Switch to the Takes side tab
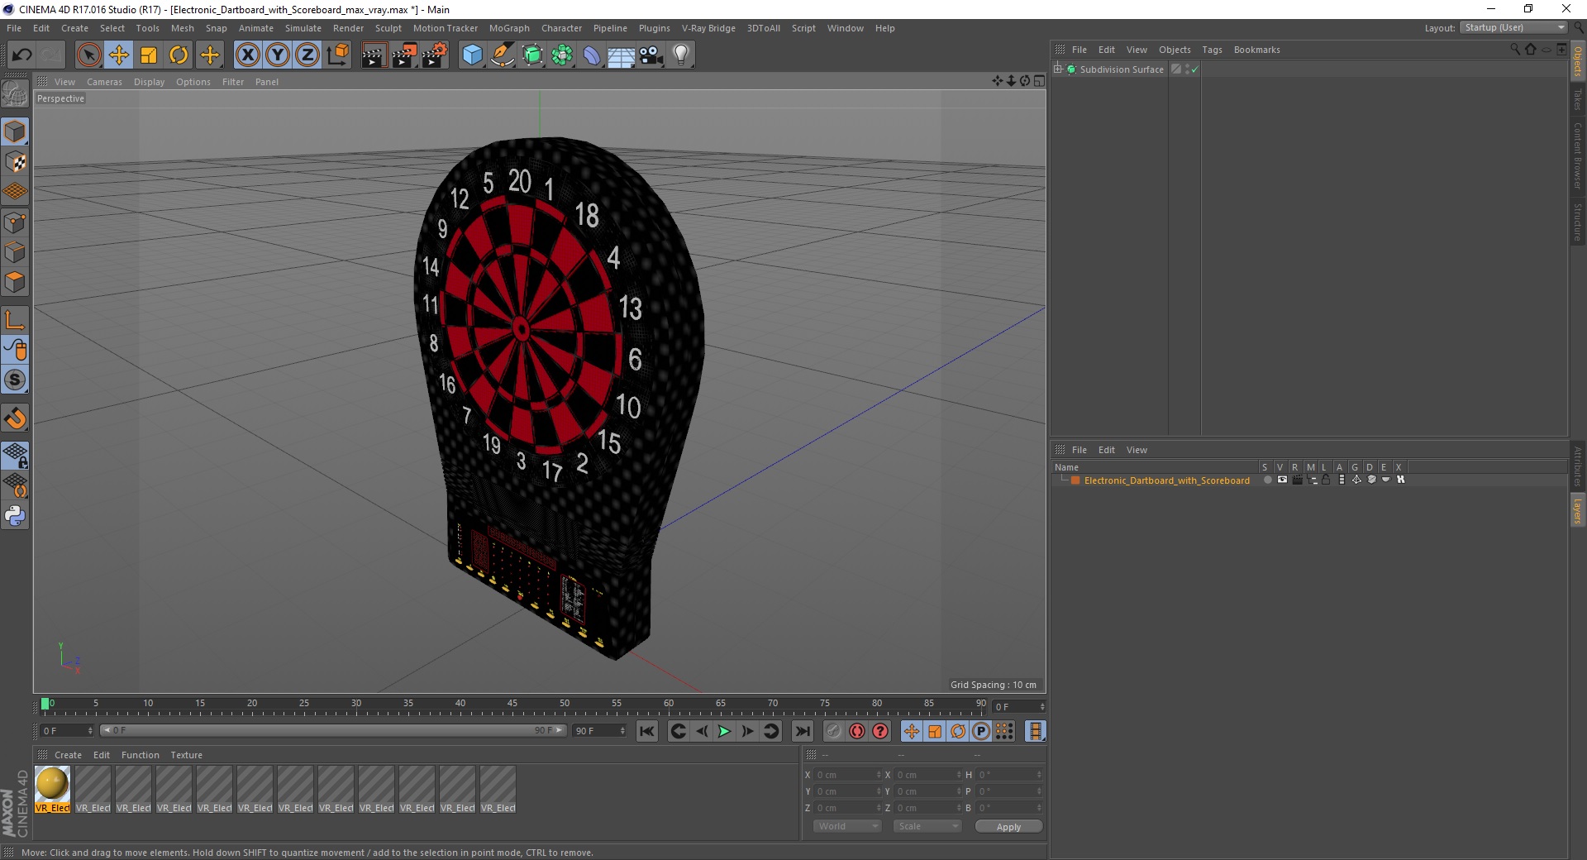The width and height of the screenshot is (1587, 860). click(x=1578, y=99)
